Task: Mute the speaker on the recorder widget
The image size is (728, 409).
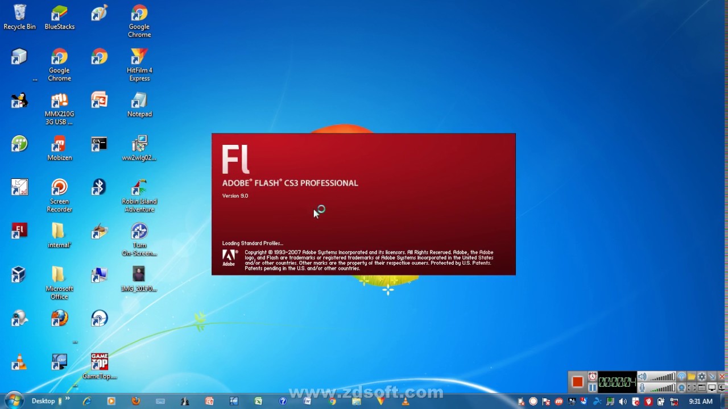Action: pyautogui.click(x=642, y=377)
